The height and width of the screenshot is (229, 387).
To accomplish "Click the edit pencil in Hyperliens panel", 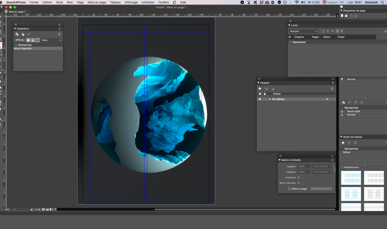I will (x=28, y=34).
